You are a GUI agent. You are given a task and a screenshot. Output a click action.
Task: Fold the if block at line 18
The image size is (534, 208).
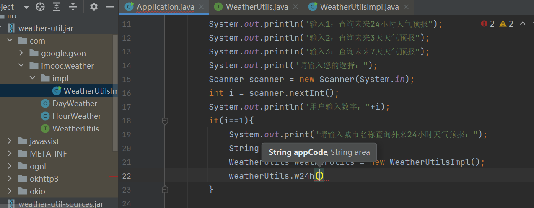tap(165, 121)
